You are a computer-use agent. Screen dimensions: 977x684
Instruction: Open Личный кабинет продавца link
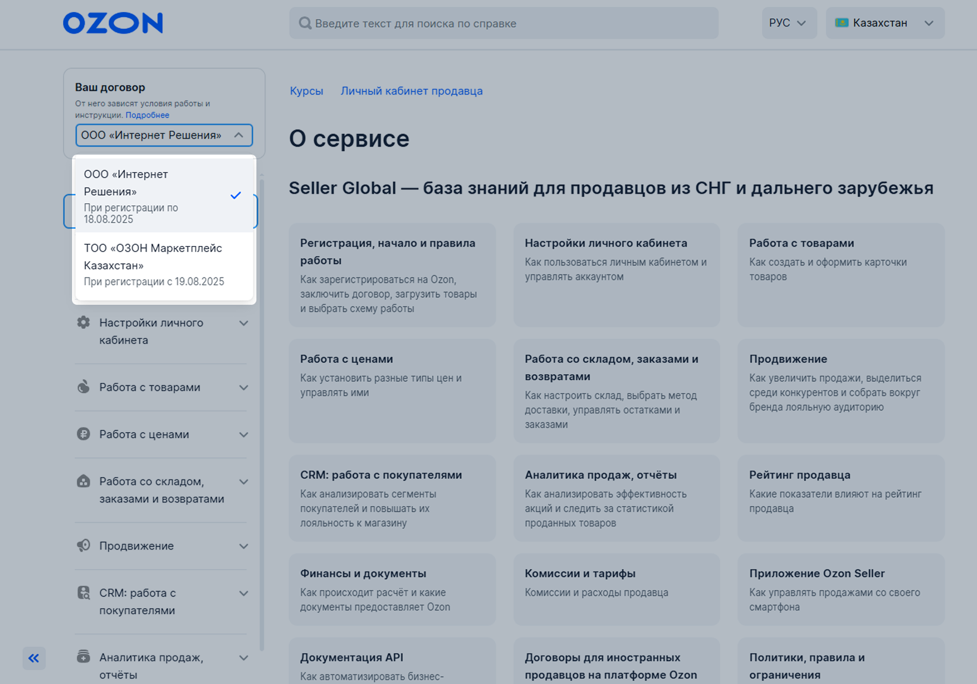412,91
